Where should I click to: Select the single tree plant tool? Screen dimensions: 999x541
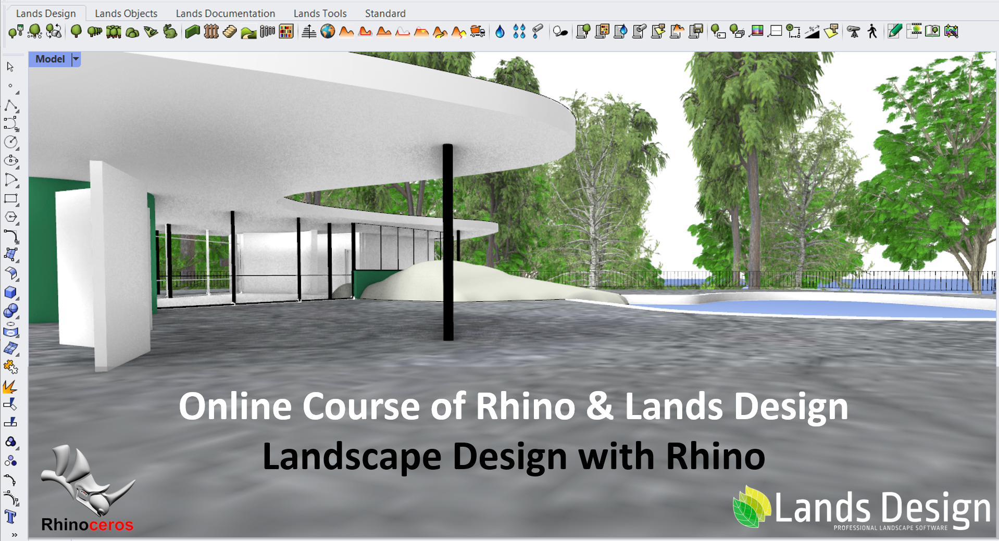pyautogui.click(x=76, y=31)
